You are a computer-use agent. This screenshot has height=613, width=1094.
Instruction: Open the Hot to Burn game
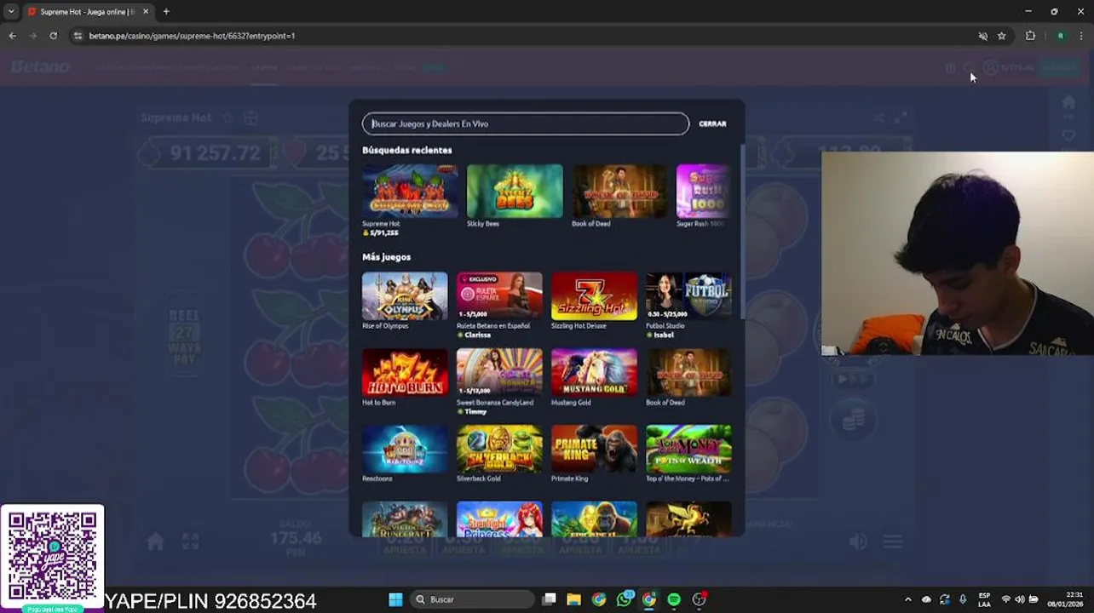[x=405, y=373]
